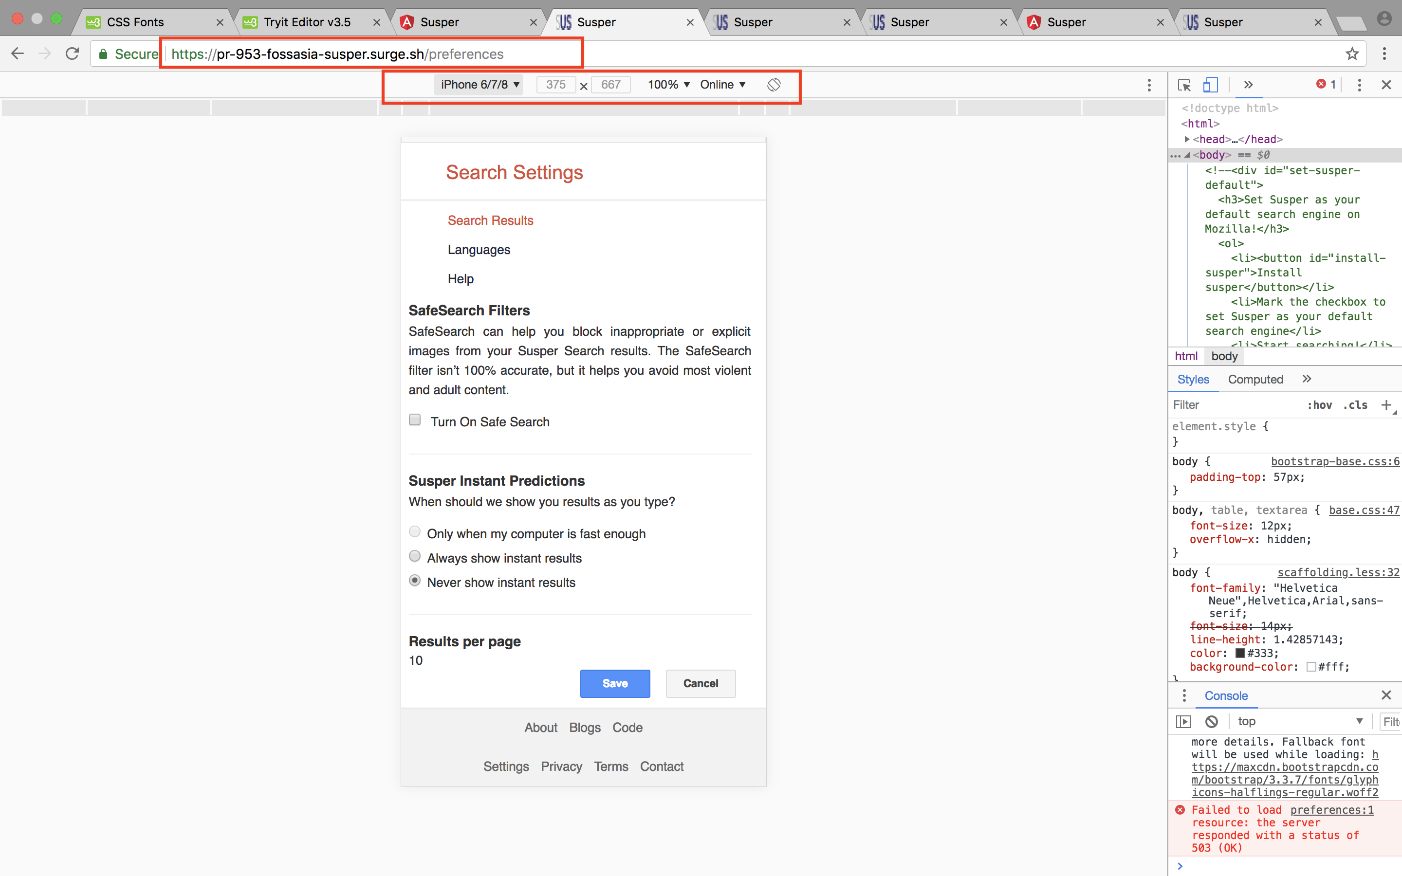Switch to the Tryit Editor v3.5 tab
Image resolution: width=1402 pixels, height=876 pixels.
coord(307,22)
